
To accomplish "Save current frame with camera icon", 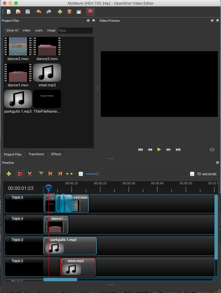I will coord(212,150).
